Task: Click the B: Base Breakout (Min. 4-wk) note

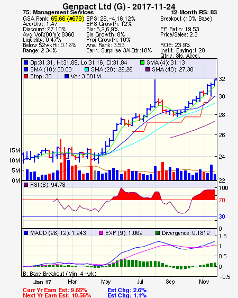Action: 60,274
